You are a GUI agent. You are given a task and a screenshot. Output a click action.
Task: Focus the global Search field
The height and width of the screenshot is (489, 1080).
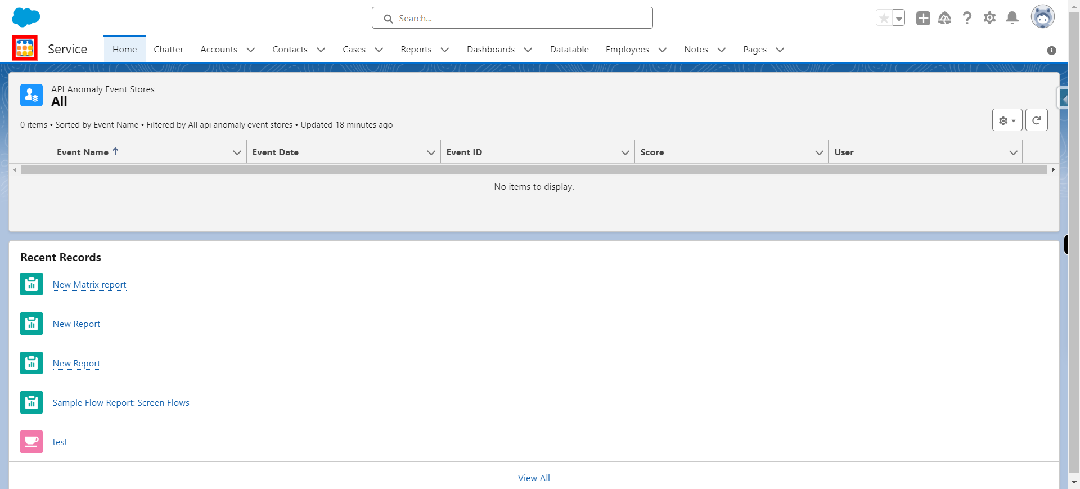tap(512, 18)
